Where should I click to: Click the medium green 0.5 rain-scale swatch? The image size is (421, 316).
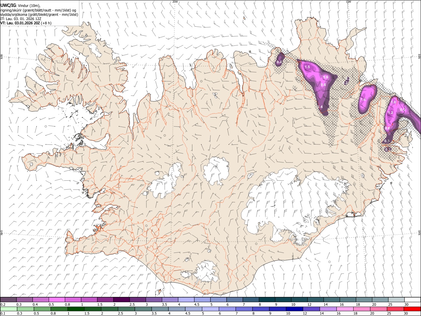[x=42, y=309]
